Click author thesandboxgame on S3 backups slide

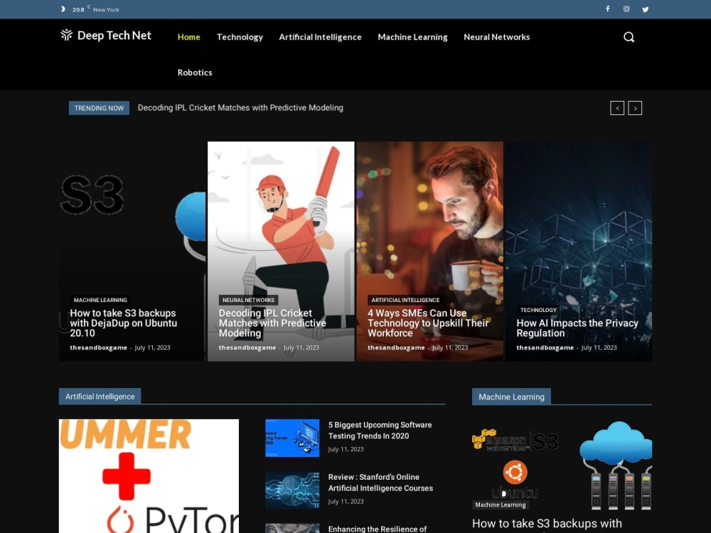coord(98,348)
